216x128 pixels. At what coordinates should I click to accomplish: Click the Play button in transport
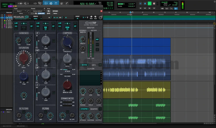coord(149,3)
